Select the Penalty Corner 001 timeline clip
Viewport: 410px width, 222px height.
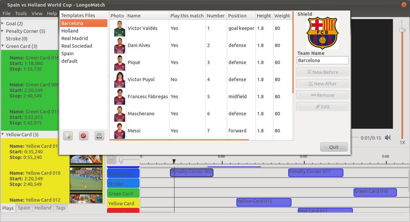coord(192,173)
